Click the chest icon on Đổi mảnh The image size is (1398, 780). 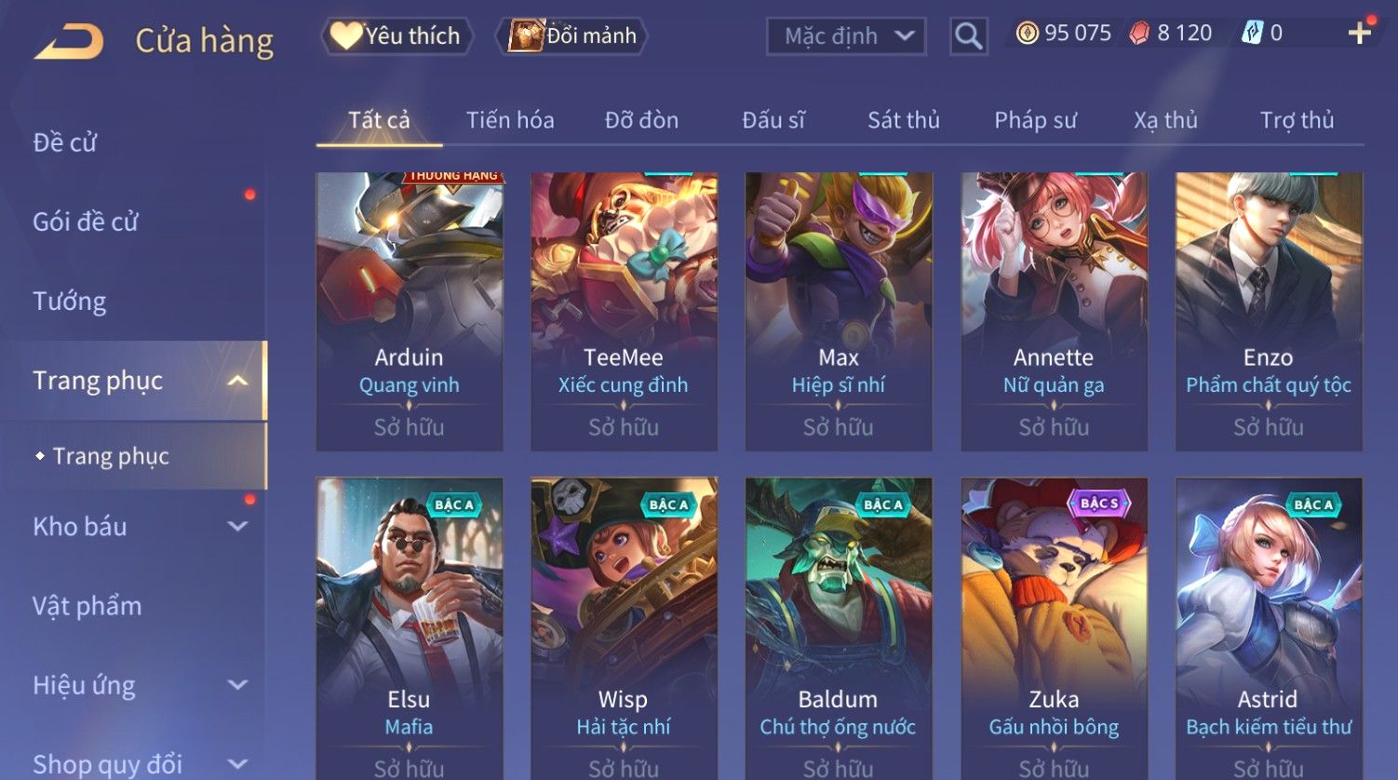click(x=525, y=36)
